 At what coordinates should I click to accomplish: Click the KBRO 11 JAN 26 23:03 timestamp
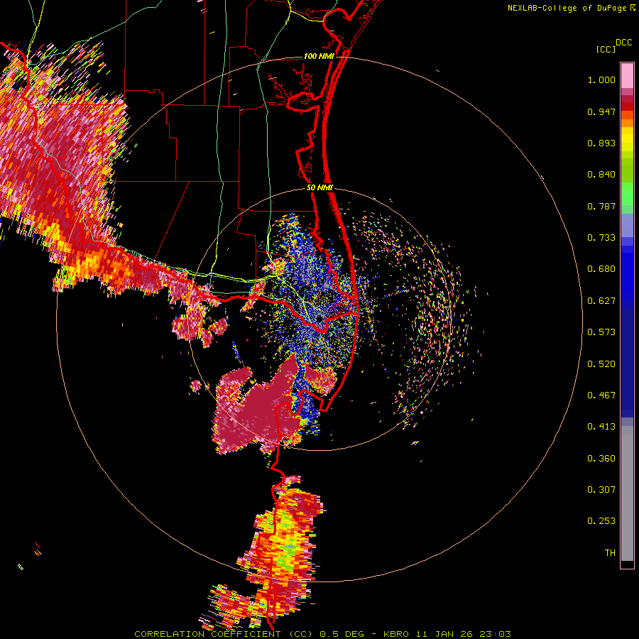pyautogui.click(x=447, y=634)
